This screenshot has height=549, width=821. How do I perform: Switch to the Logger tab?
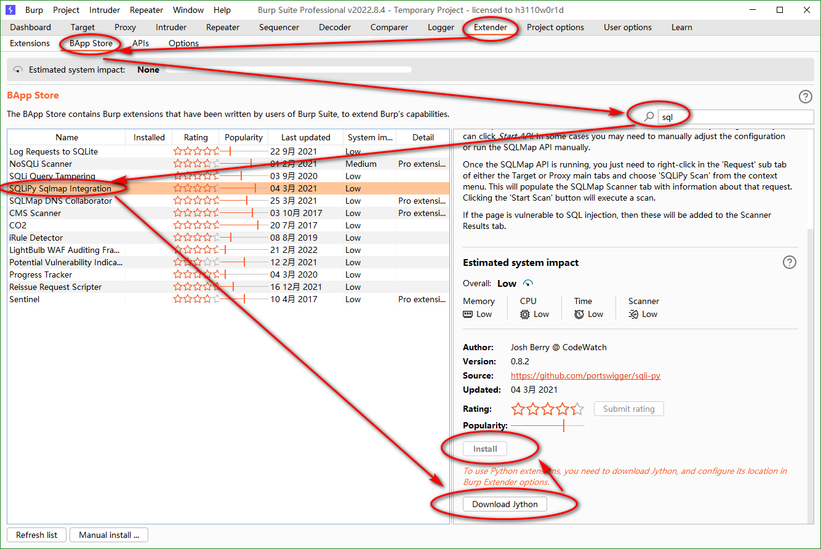[x=441, y=27]
